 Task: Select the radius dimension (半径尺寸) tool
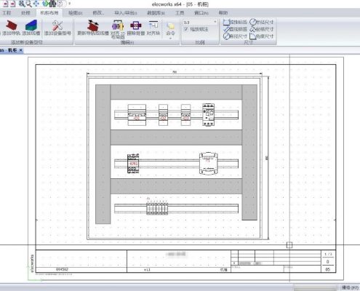tap(262, 22)
